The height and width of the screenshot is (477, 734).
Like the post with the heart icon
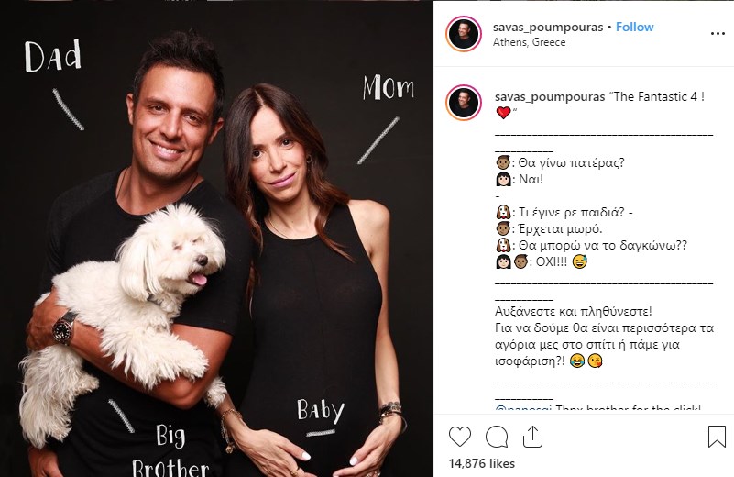tap(460, 437)
